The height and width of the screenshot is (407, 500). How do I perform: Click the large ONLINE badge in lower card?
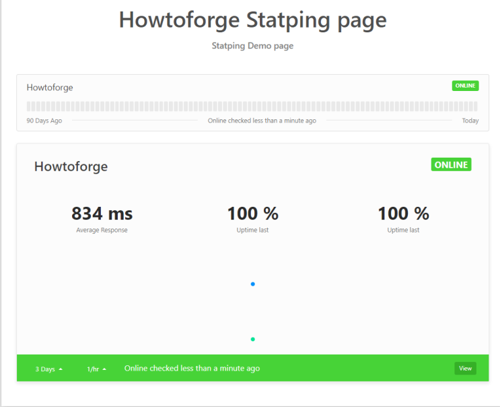click(x=452, y=164)
